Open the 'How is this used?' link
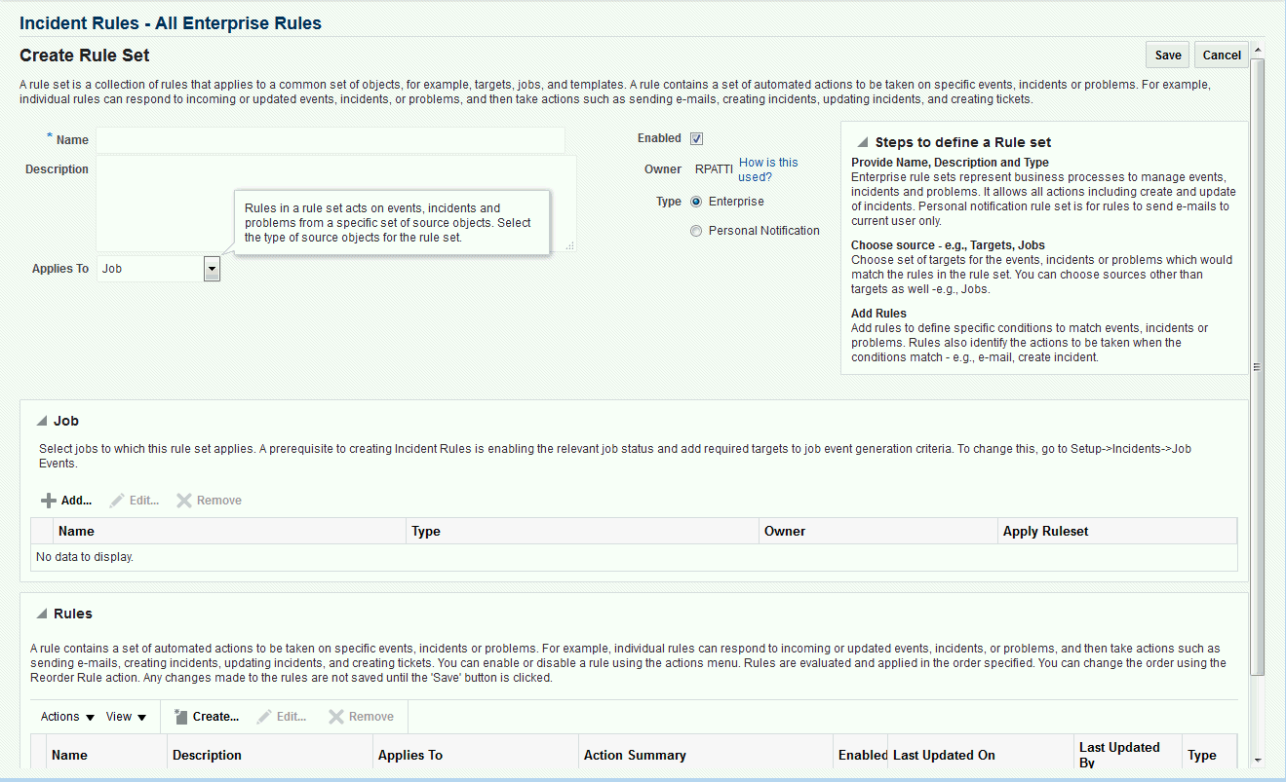The image size is (1286, 782). (x=768, y=169)
